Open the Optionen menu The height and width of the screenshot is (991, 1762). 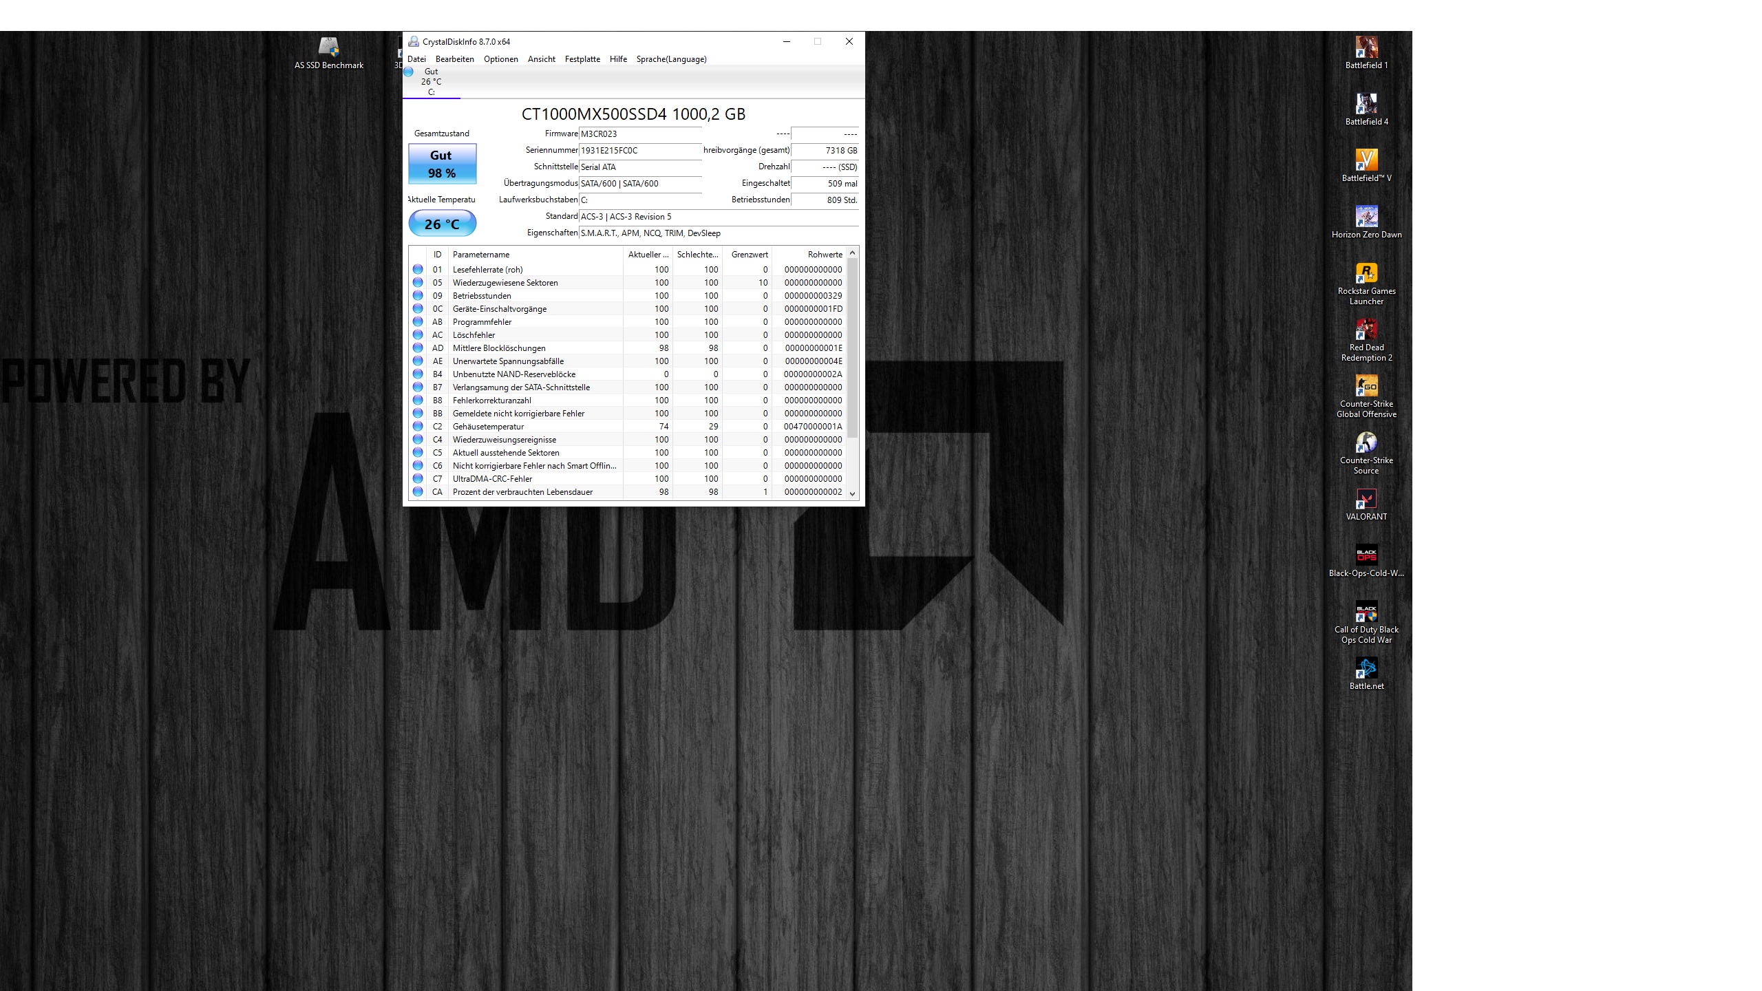[500, 59]
